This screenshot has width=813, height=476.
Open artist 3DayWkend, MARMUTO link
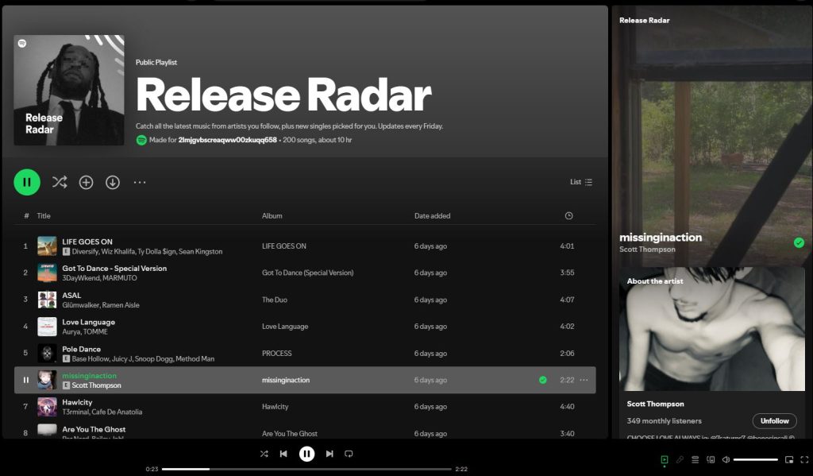99,277
